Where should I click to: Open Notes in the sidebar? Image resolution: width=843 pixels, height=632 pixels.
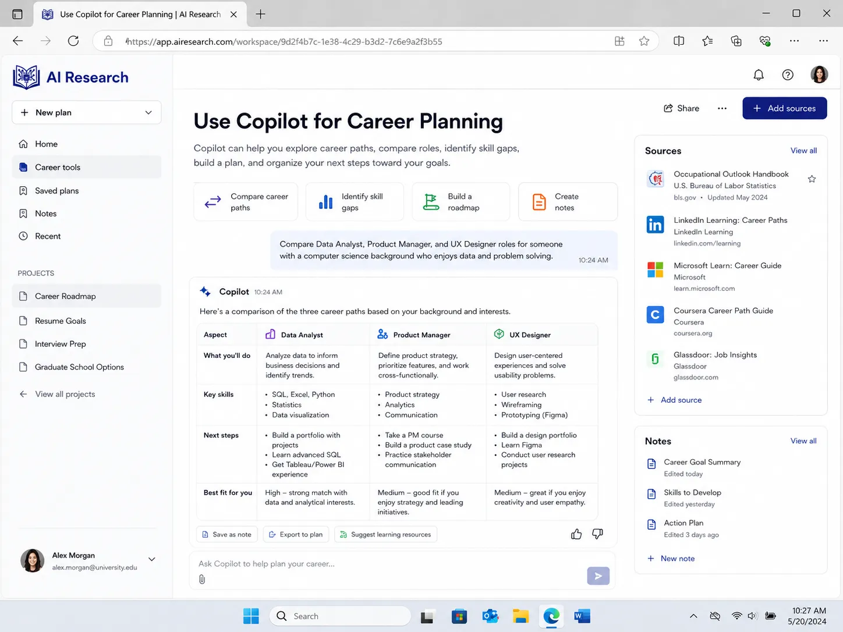tap(86, 214)
